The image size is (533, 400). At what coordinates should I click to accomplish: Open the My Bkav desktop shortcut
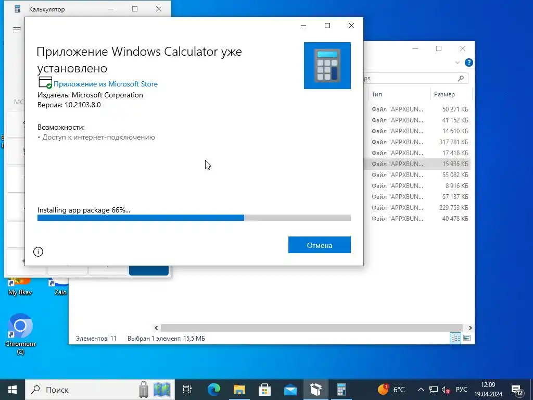20,287
